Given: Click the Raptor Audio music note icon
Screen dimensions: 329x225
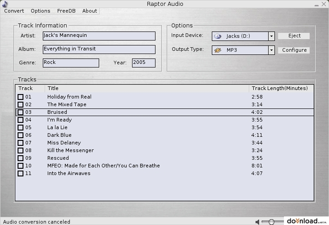Looking at the screenshot, I should [x=5, y=4].
